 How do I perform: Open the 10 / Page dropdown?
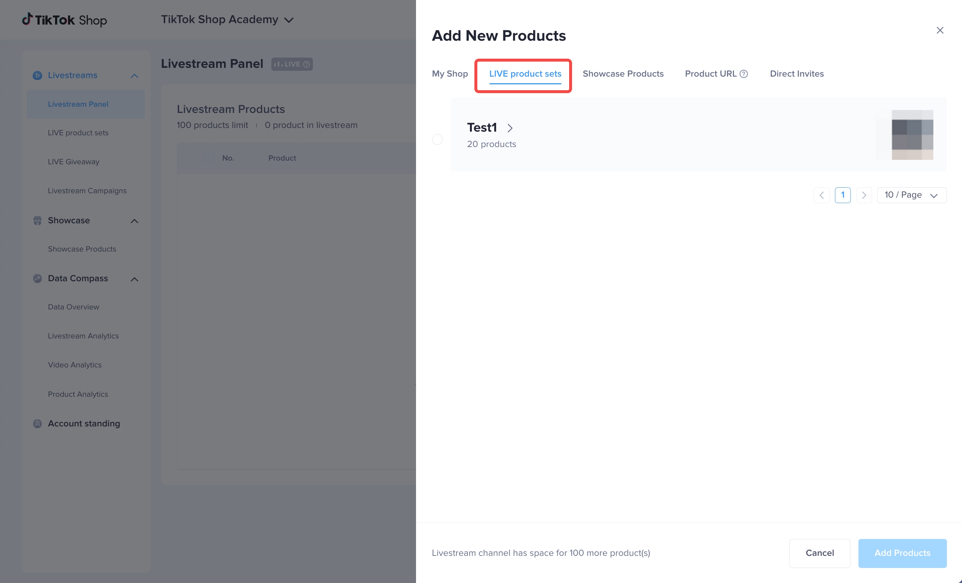click(x=911, y=195)
